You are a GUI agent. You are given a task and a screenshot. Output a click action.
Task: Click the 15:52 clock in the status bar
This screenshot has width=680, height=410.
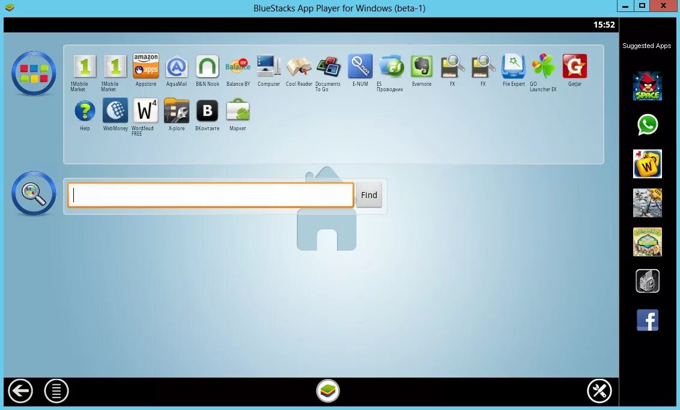(604, 25)
